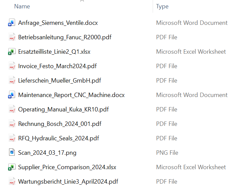
Task: Click the PDF icon beside Wartungsbericht_Linie3_April2024.pdf
Action: click(x=12, y=181)
